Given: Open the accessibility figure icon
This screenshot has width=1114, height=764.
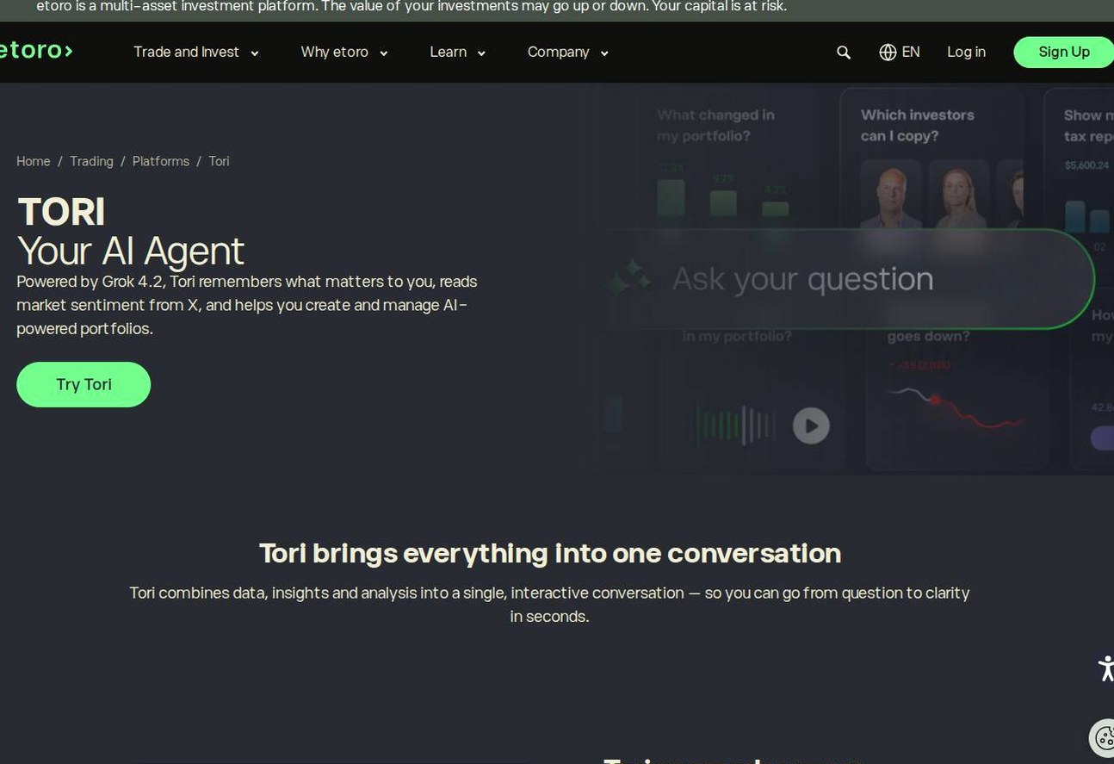Looking at the screenshot, I should tap(1105, 668).
